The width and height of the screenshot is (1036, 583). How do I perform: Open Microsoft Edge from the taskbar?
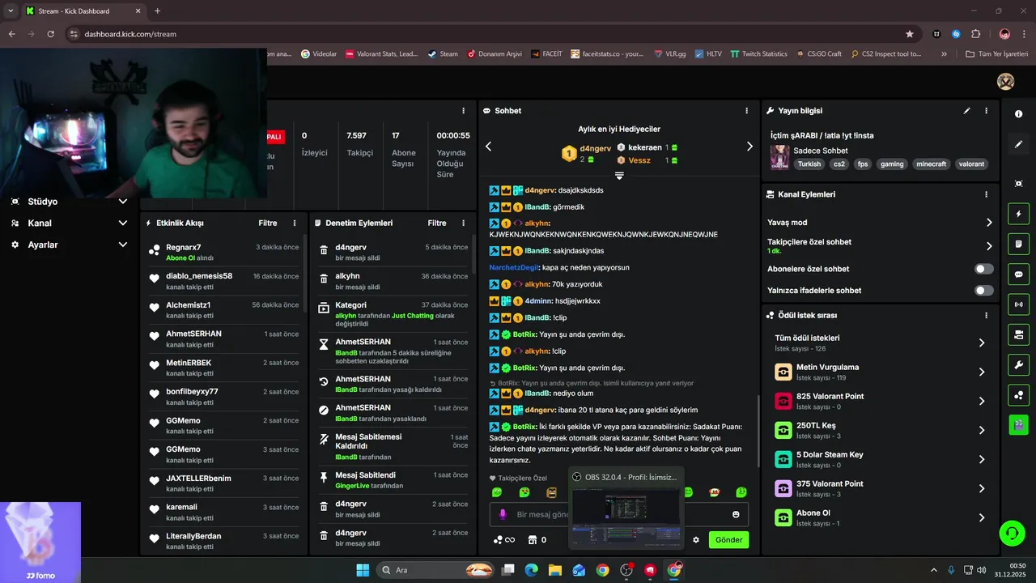tap(532, 570)
